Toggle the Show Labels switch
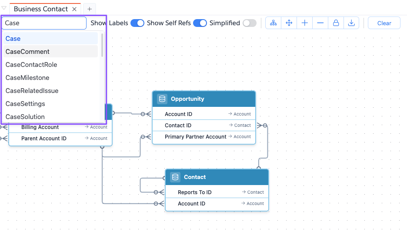 [137, 23]
